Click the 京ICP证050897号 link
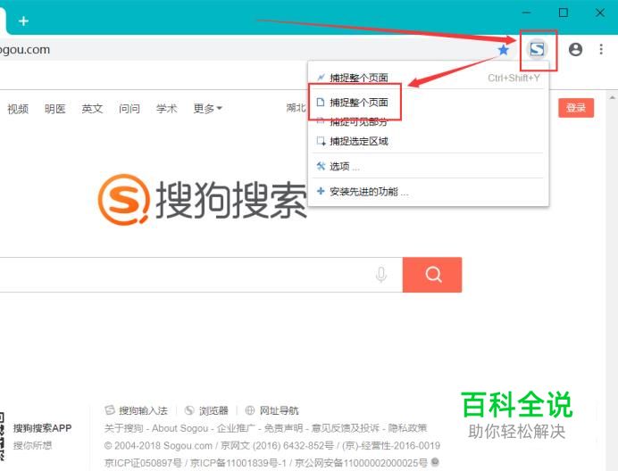The width and height of the screenshot is (618, 471). (143, 463)
